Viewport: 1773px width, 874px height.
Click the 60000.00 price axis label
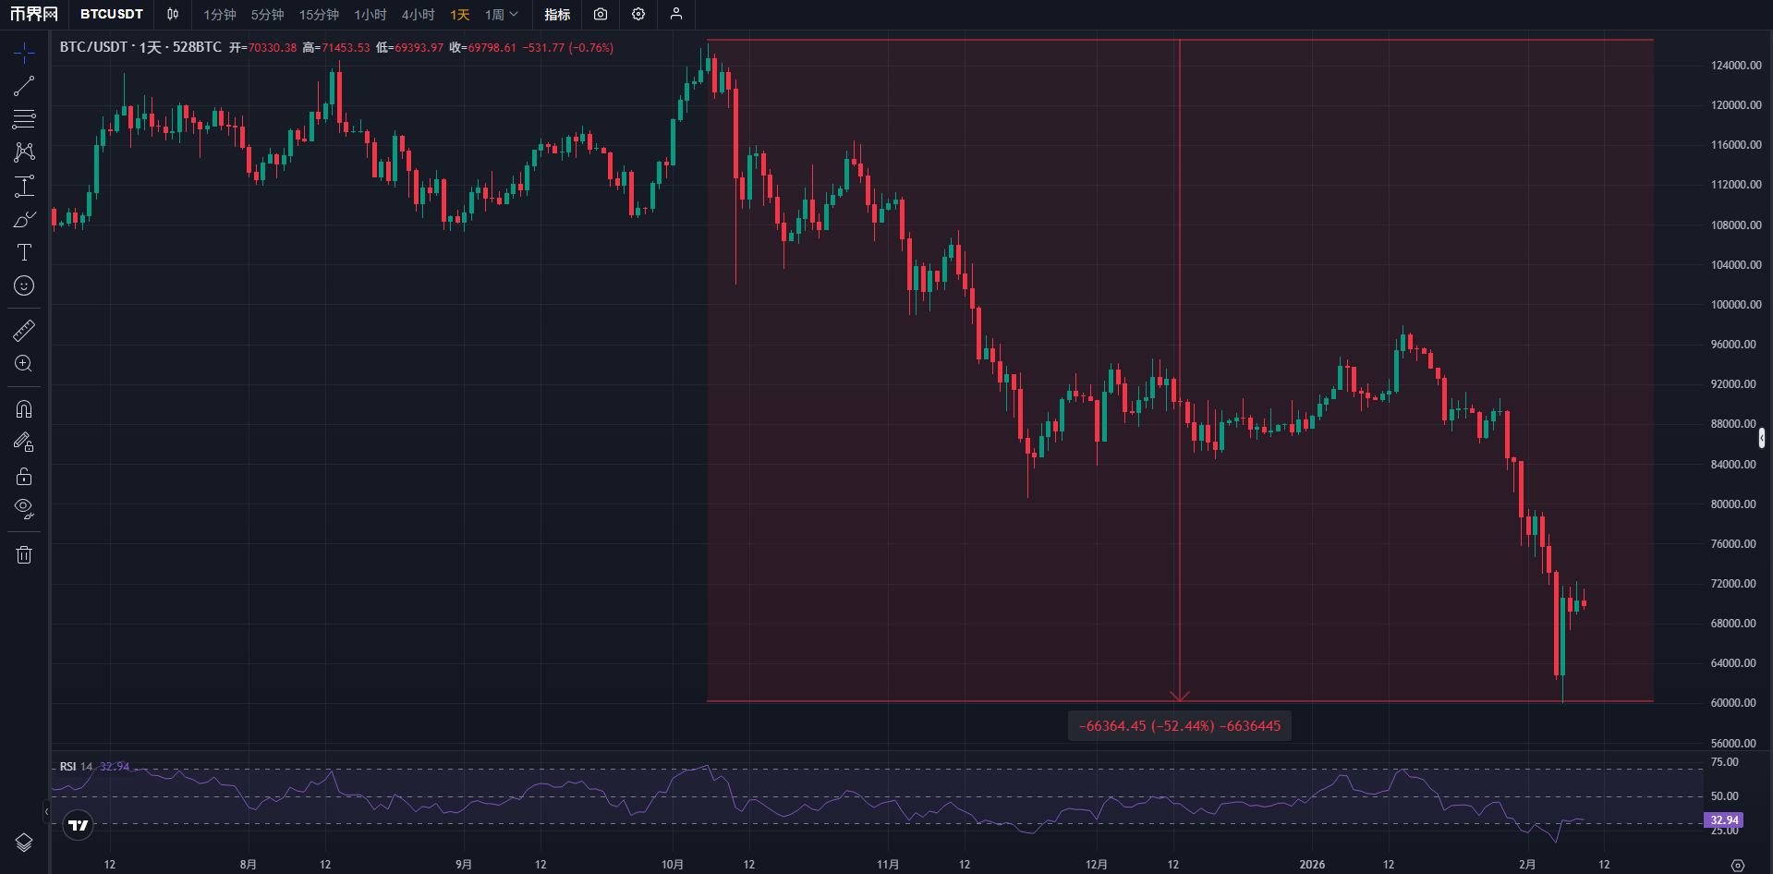coord(1733,703)
